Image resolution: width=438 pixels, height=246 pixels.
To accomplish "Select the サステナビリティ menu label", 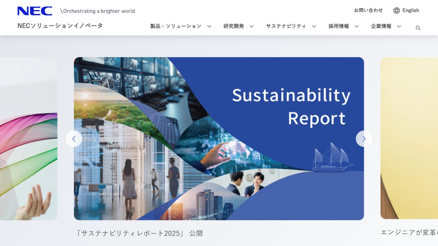I will point(286,26).
